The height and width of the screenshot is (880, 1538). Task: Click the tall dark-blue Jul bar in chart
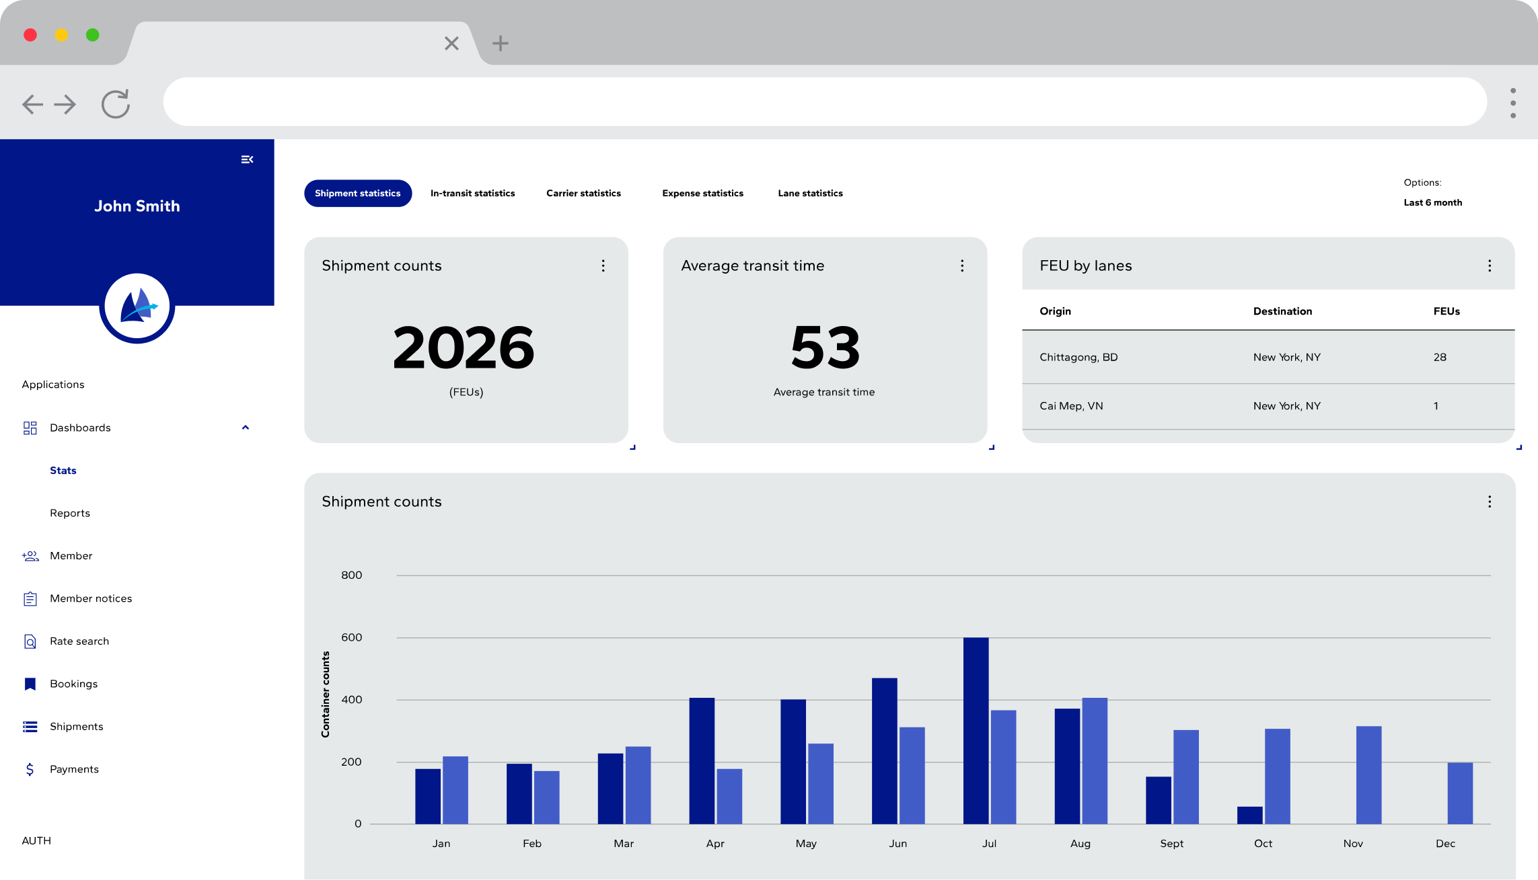point(976,730)
